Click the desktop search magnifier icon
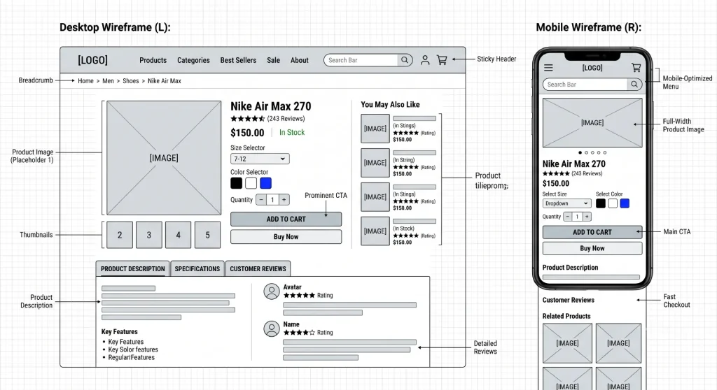Image resolution: width=717 pixels, height=390 pixels. click(405, 60)
